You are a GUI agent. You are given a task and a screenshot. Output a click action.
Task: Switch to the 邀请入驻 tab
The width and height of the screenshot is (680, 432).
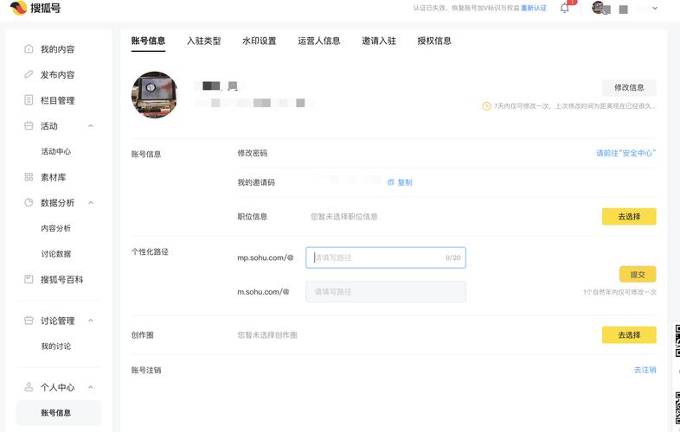(379, 41)
